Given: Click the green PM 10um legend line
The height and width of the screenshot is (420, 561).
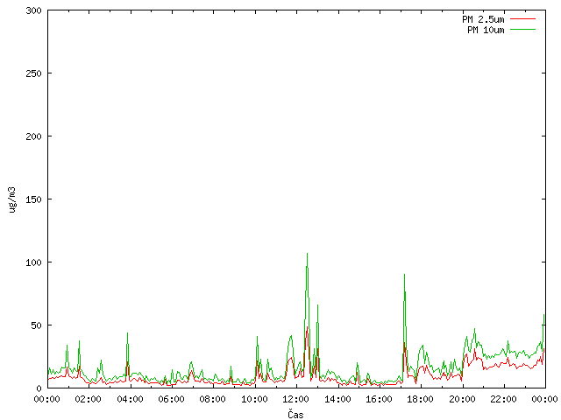Looking at the screenshot, I should tap(522, 30).
